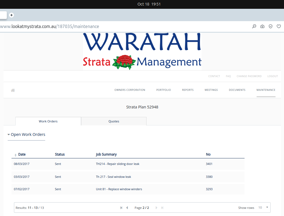Click Sent status in the 3380 row
Screen dimensions: 284x216
58,177
